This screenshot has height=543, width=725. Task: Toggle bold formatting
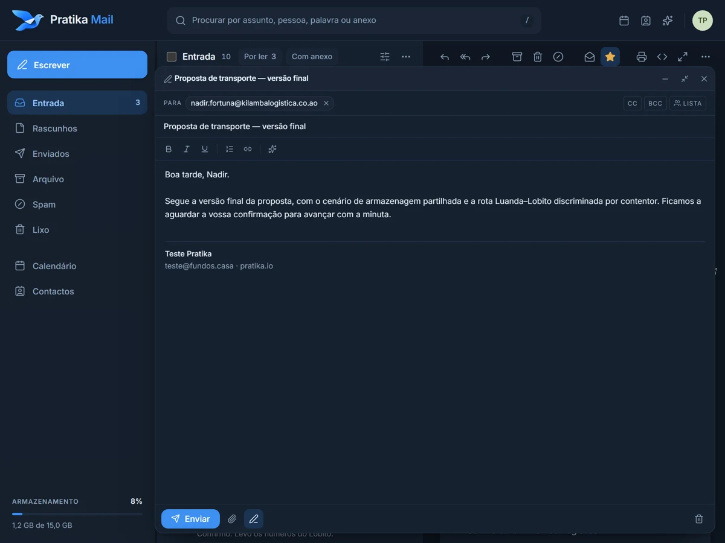[x=169, y=149]
